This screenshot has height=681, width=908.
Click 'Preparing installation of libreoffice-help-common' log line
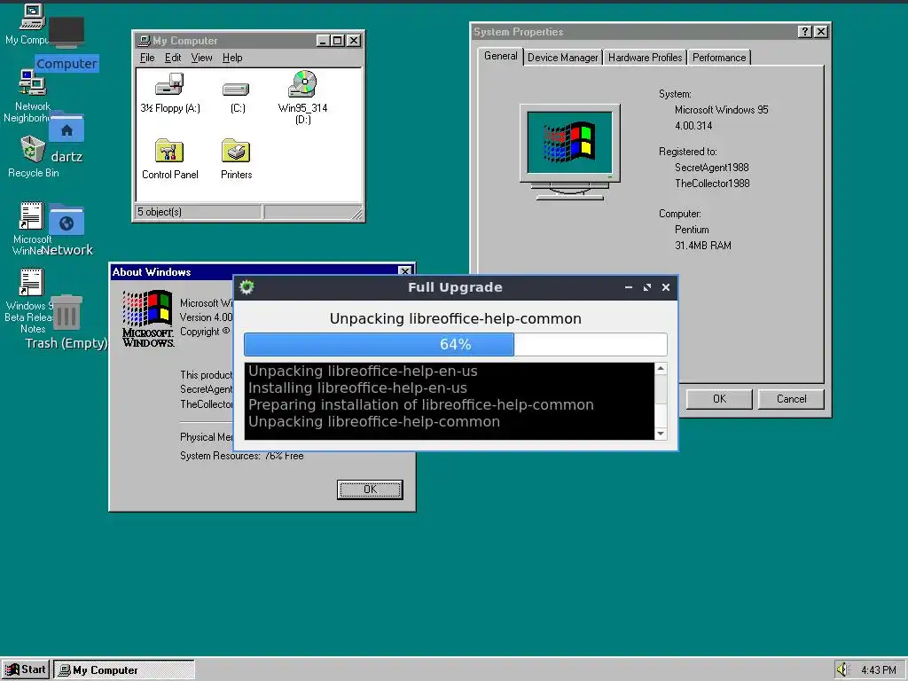421,404
